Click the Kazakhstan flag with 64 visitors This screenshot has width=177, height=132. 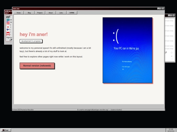[x=8, y=20]
